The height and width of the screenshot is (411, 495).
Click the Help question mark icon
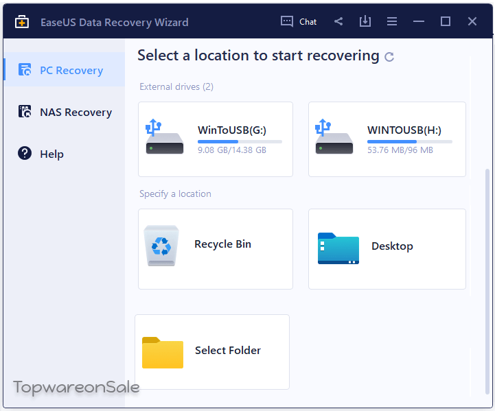25,153
